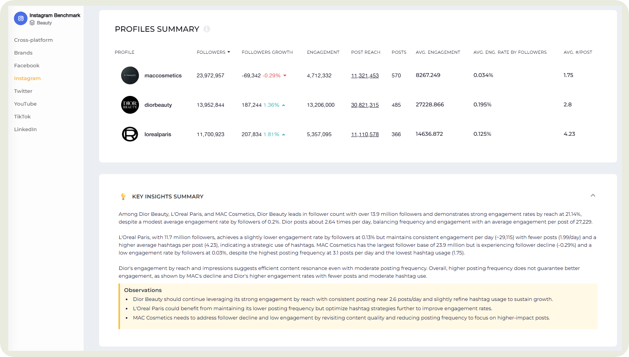
Task: Click the info icon beside Profiles Summary
Action: click(207, 29)
